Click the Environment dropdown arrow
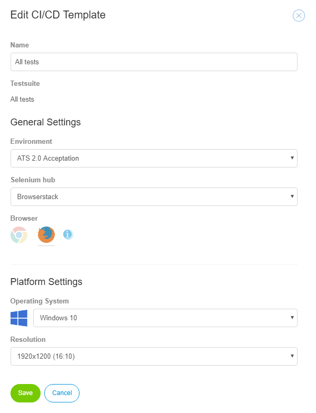Viewport: 316px width, 413px height. coord(292,158)
